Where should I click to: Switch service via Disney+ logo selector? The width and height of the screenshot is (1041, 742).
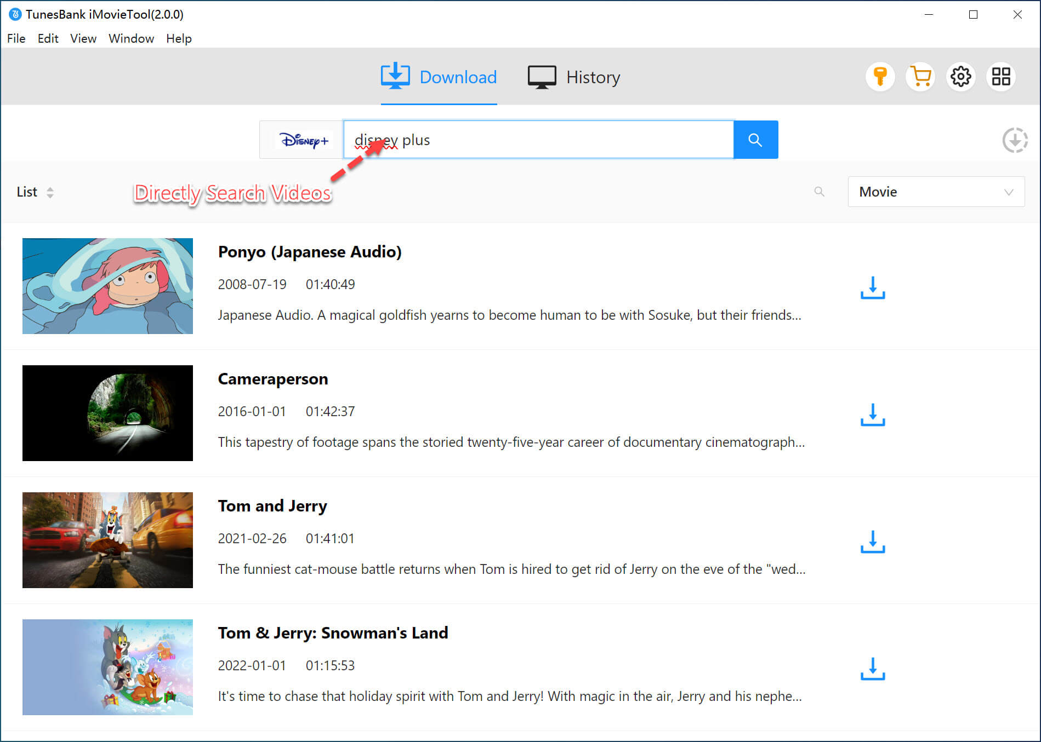[304, 140]
